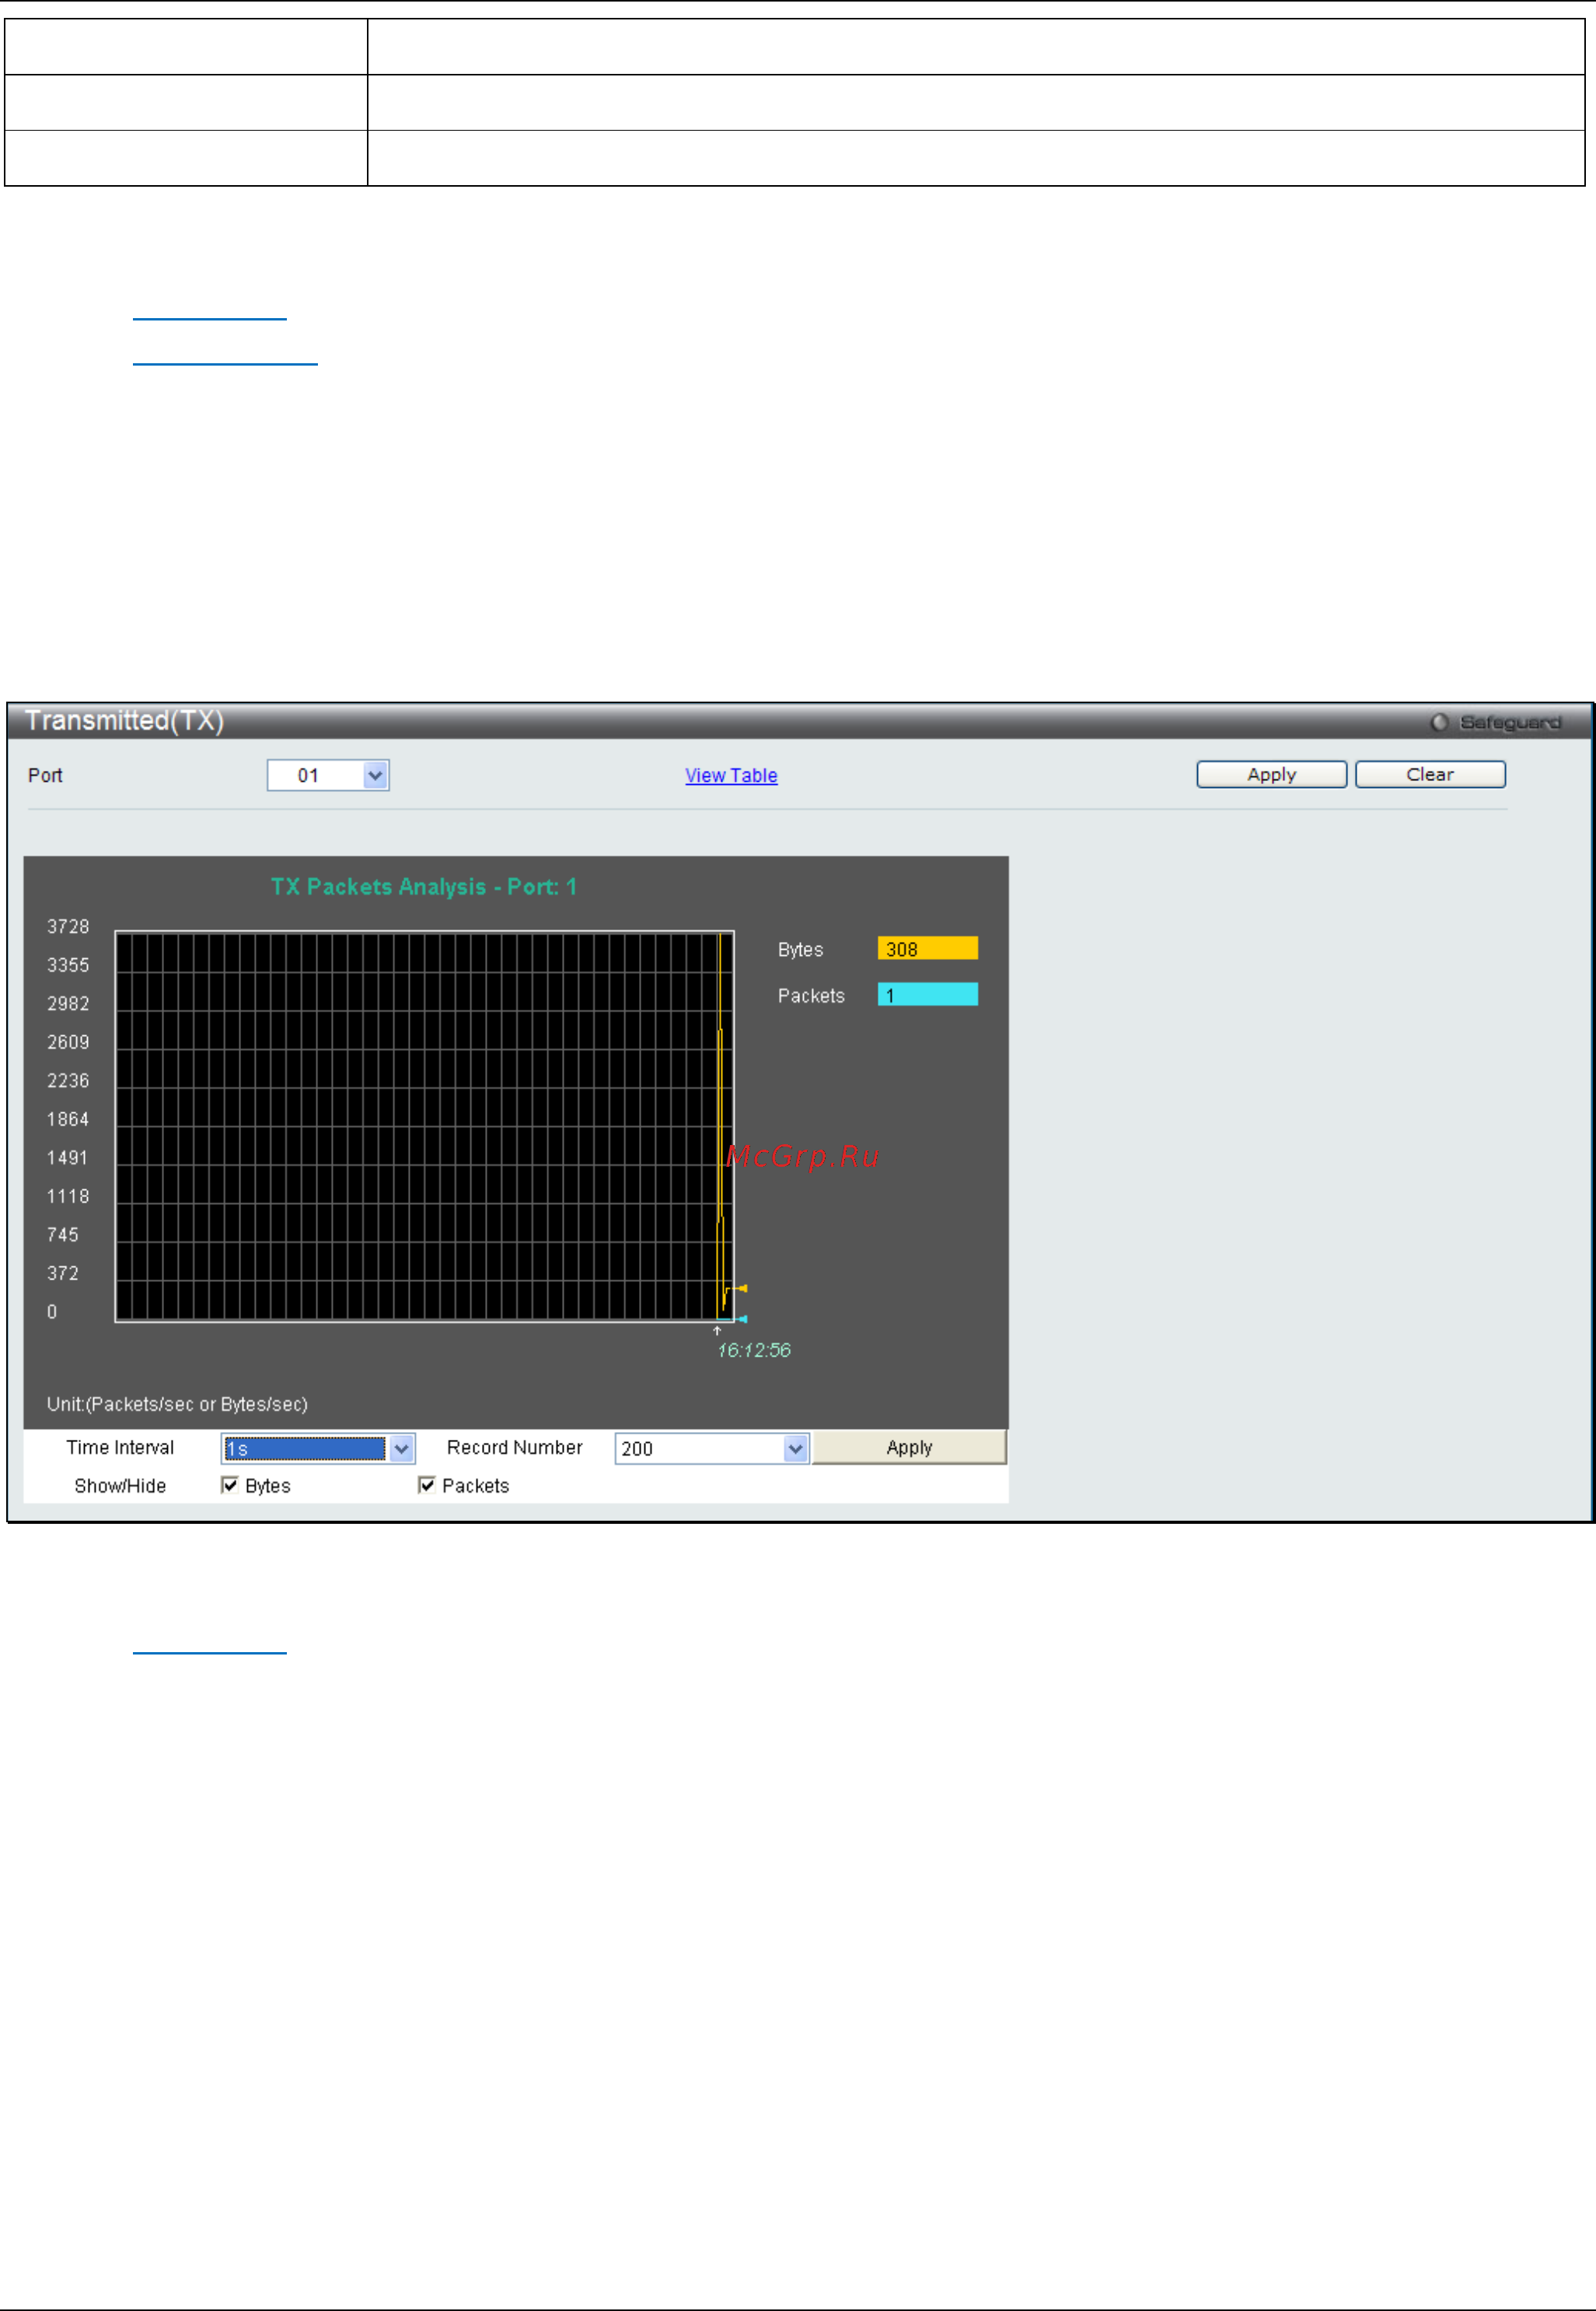Click the Record Number label
Image resolution: width=1596 pixels, height=2311 pixels.
pyautogui.click(x=514, y=1448)
